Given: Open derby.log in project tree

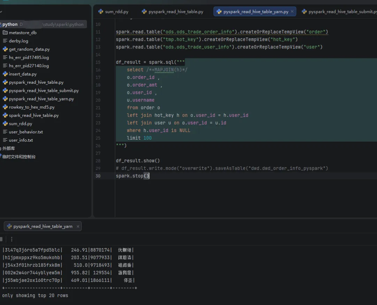Looking at the screenshot, I should click(19, 41).
